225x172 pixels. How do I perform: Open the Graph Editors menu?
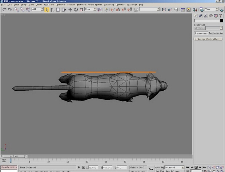(95, 5)
